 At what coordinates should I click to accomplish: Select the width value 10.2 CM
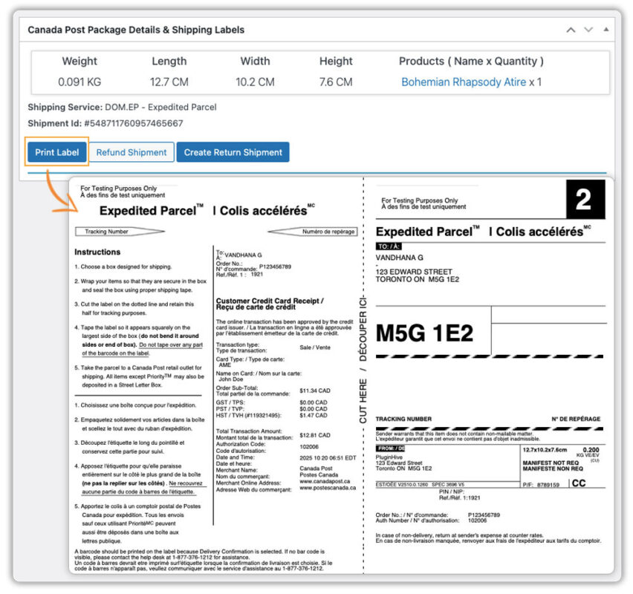(255, 82)
